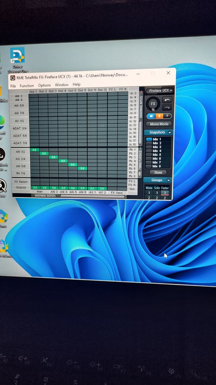Select snapshot Mix 2

(157, 143)
